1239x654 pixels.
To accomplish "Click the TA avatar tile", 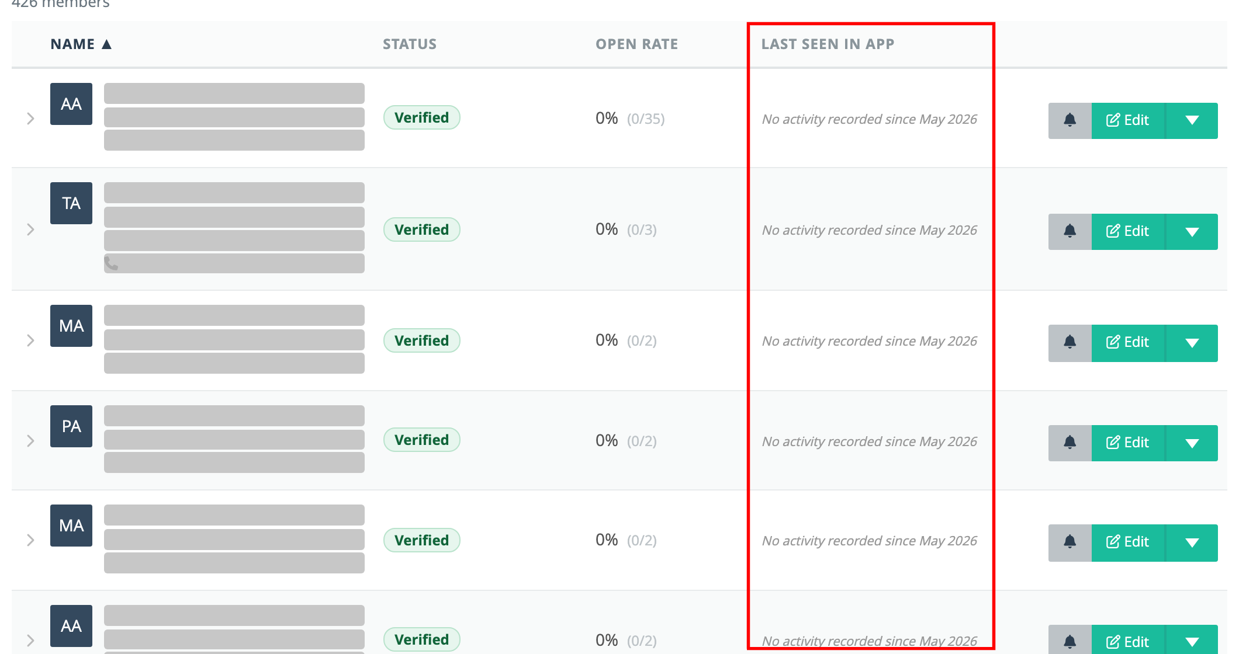I will point(71,203).
